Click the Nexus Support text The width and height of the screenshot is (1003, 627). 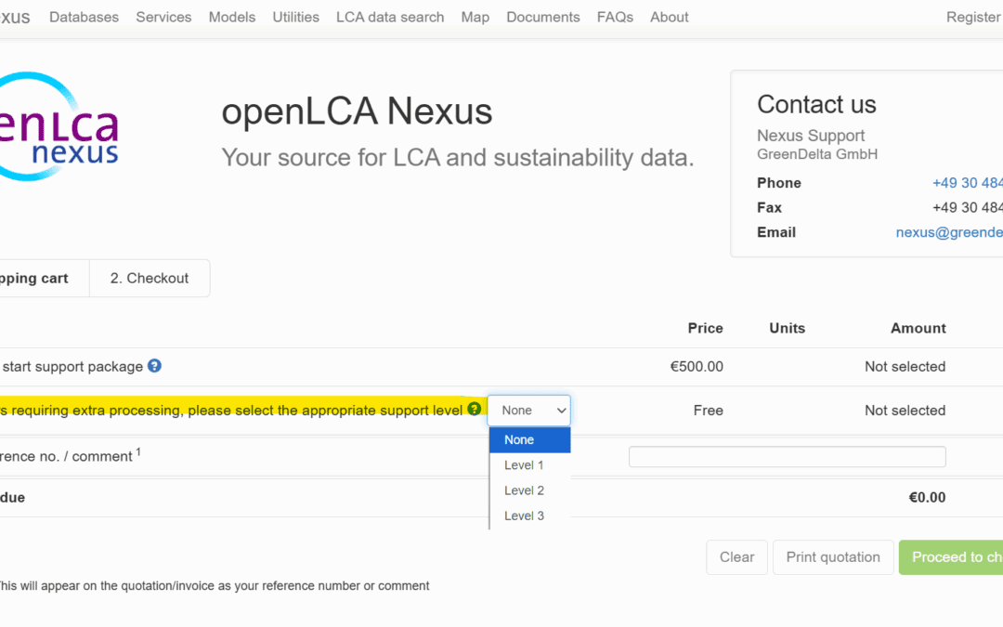811,136
